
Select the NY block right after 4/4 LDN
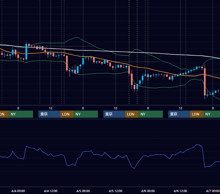86,114
